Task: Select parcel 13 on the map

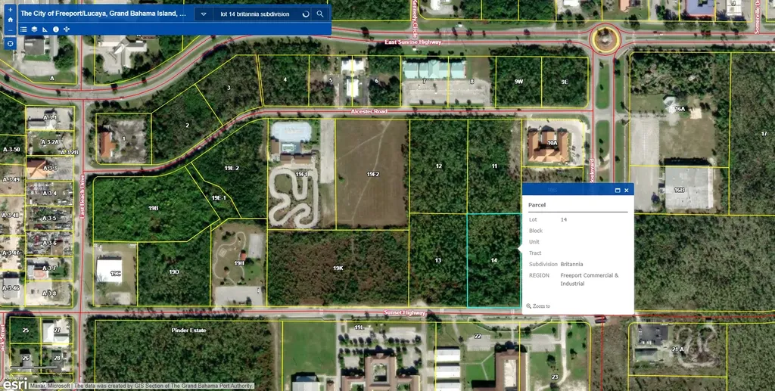Action: coord(438,260)
